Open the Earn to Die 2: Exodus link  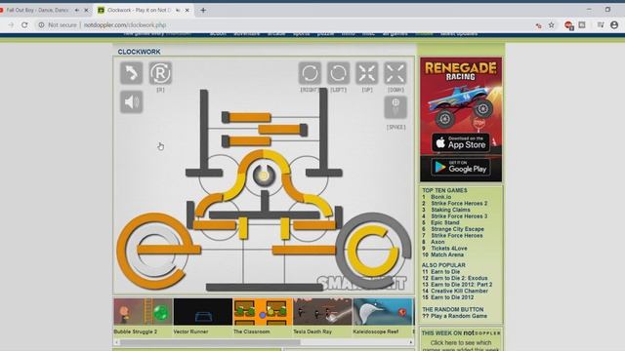click(459, 278)
